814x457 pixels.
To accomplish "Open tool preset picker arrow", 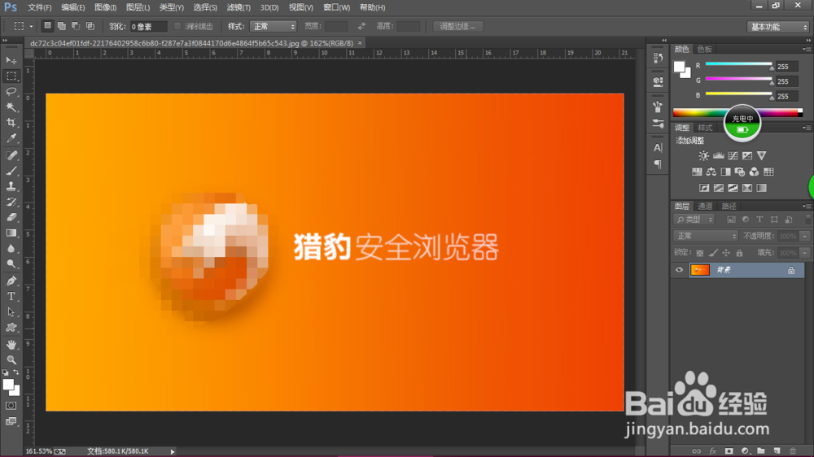I will 31,27.
